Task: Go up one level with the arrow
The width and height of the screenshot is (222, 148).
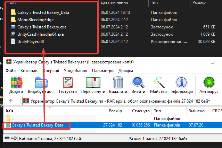Action: click(11, 101)
